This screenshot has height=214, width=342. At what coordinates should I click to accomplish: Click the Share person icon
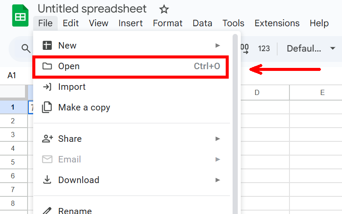coord(47,139)
